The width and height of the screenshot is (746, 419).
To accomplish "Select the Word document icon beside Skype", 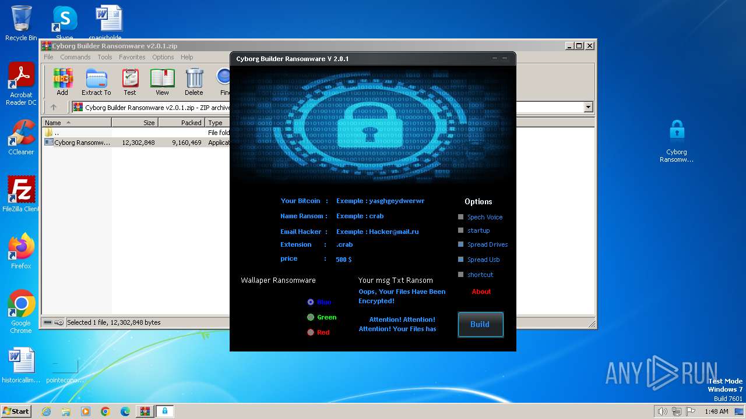I will point(109,23).
